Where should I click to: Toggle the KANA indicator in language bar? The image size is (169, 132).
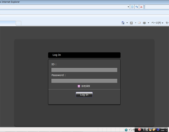click(162, 130)
